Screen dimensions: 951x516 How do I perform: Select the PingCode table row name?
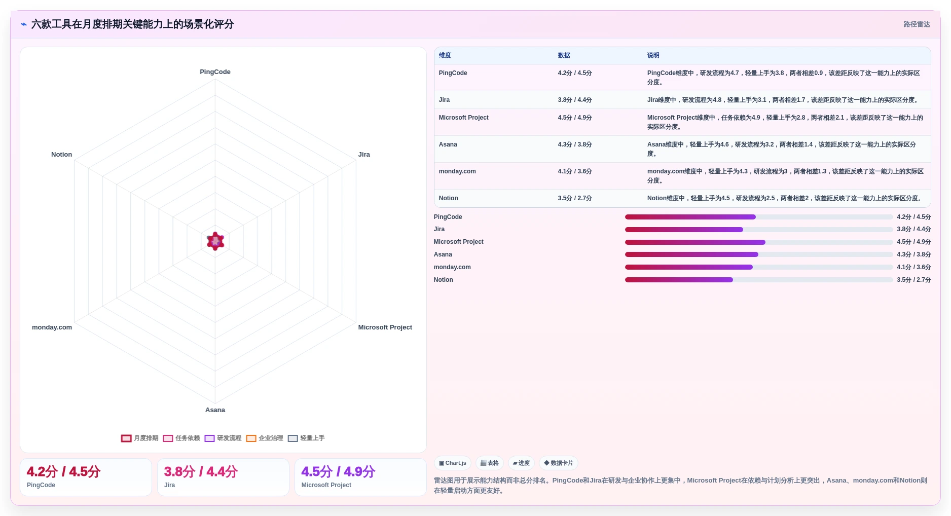[x=453, y=73]
